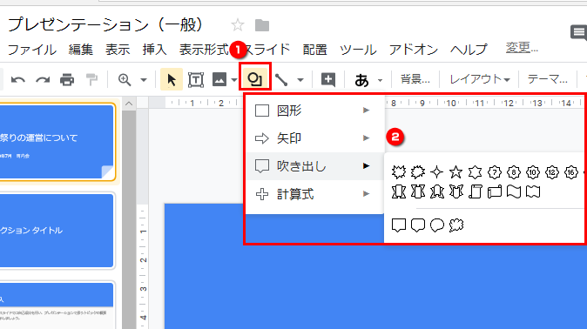Select the oval speech bubble shape
The width and height of the screenshot is (587, 329).
click(437, 225)
